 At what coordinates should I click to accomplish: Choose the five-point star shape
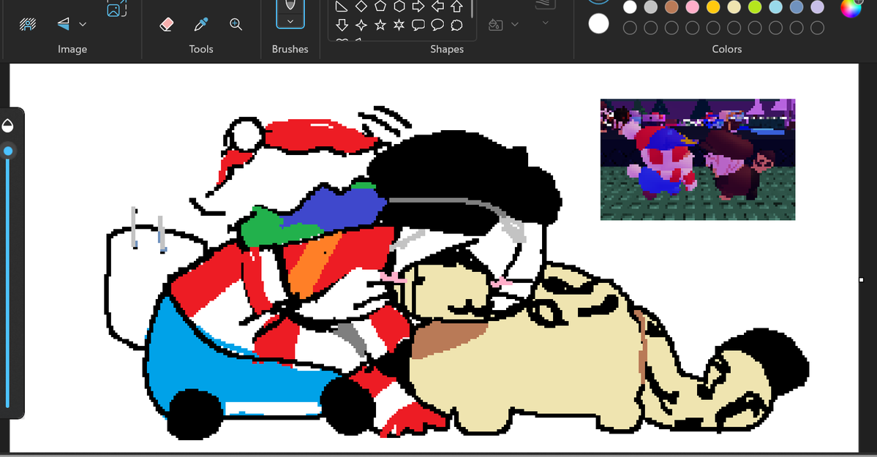380,25
